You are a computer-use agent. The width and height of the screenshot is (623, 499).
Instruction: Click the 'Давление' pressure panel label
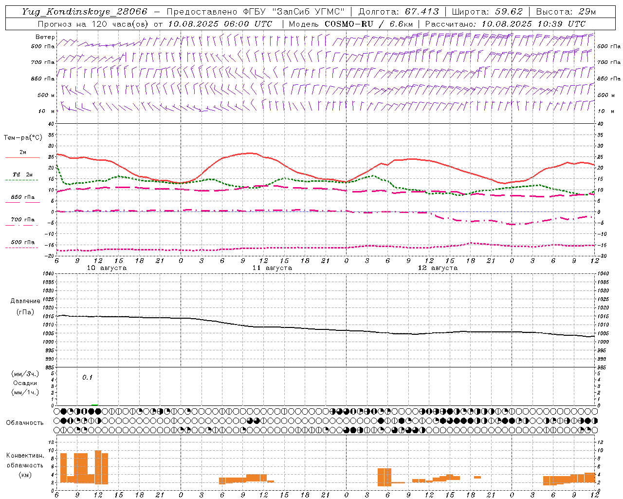point(25,301)
